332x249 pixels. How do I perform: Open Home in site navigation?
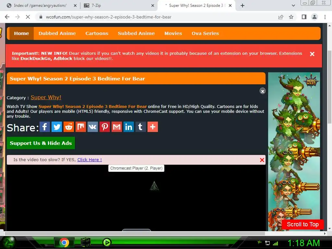[x=21, y=33]
